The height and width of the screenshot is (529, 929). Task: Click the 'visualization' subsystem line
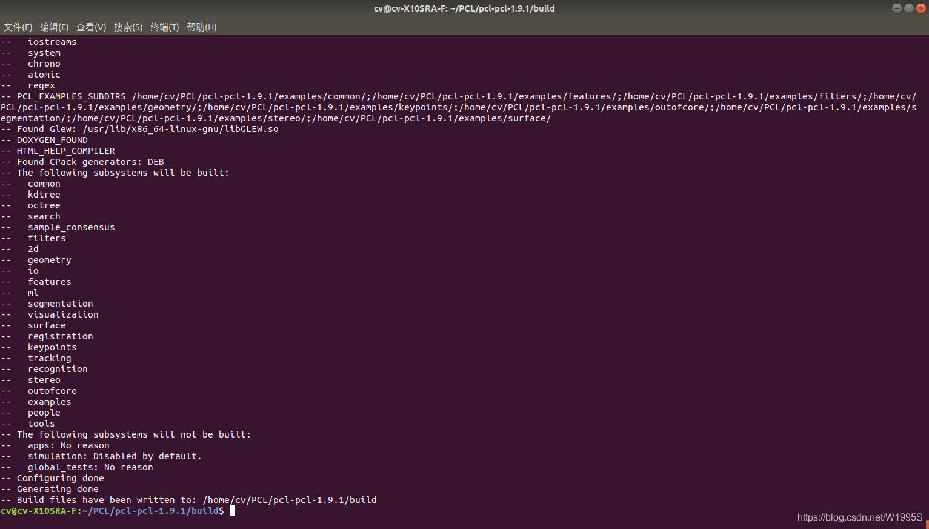click(x=50, y=314)
